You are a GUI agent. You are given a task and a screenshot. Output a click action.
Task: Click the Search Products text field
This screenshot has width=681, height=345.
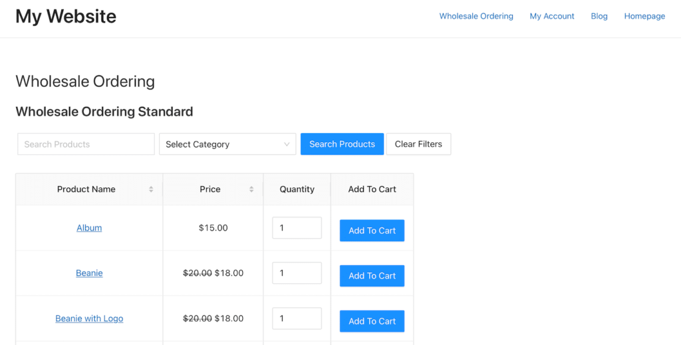point(86,144)
